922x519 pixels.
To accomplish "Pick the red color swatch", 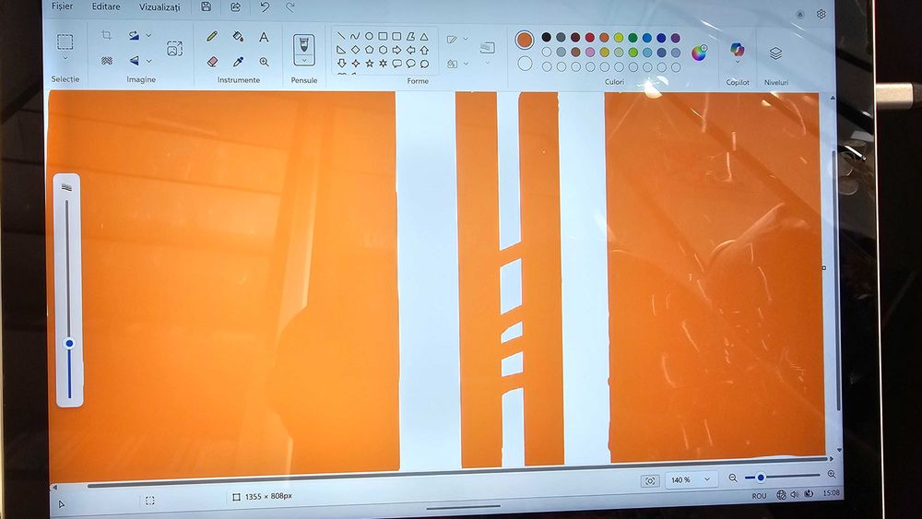I will pyautogui.click(x=590, y=38).
